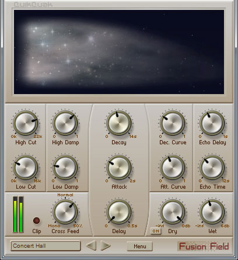Click the Dec. Curve knob
The image size is (238, 260).
click(x=173, y=123)
